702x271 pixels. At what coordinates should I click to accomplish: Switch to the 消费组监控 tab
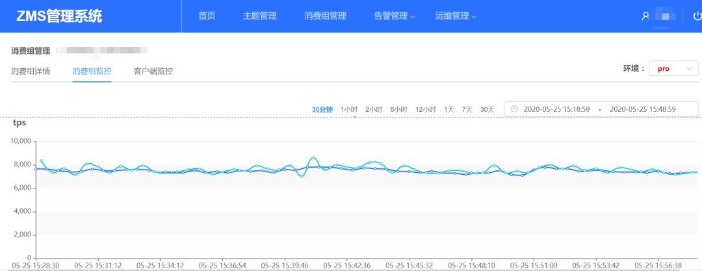pos(92,71)
